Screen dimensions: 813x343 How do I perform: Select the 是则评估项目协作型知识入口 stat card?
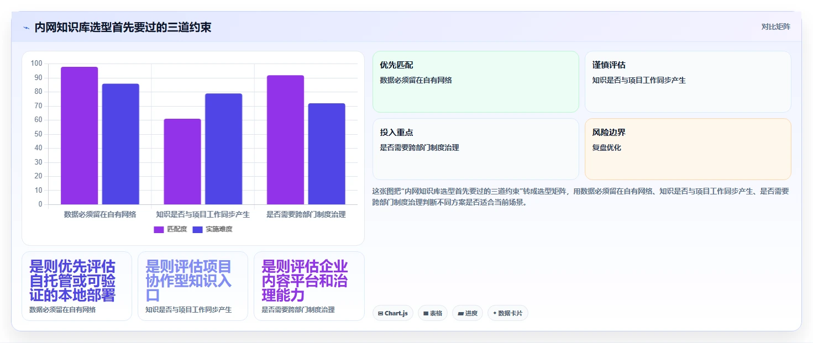(x=193, y=286)
